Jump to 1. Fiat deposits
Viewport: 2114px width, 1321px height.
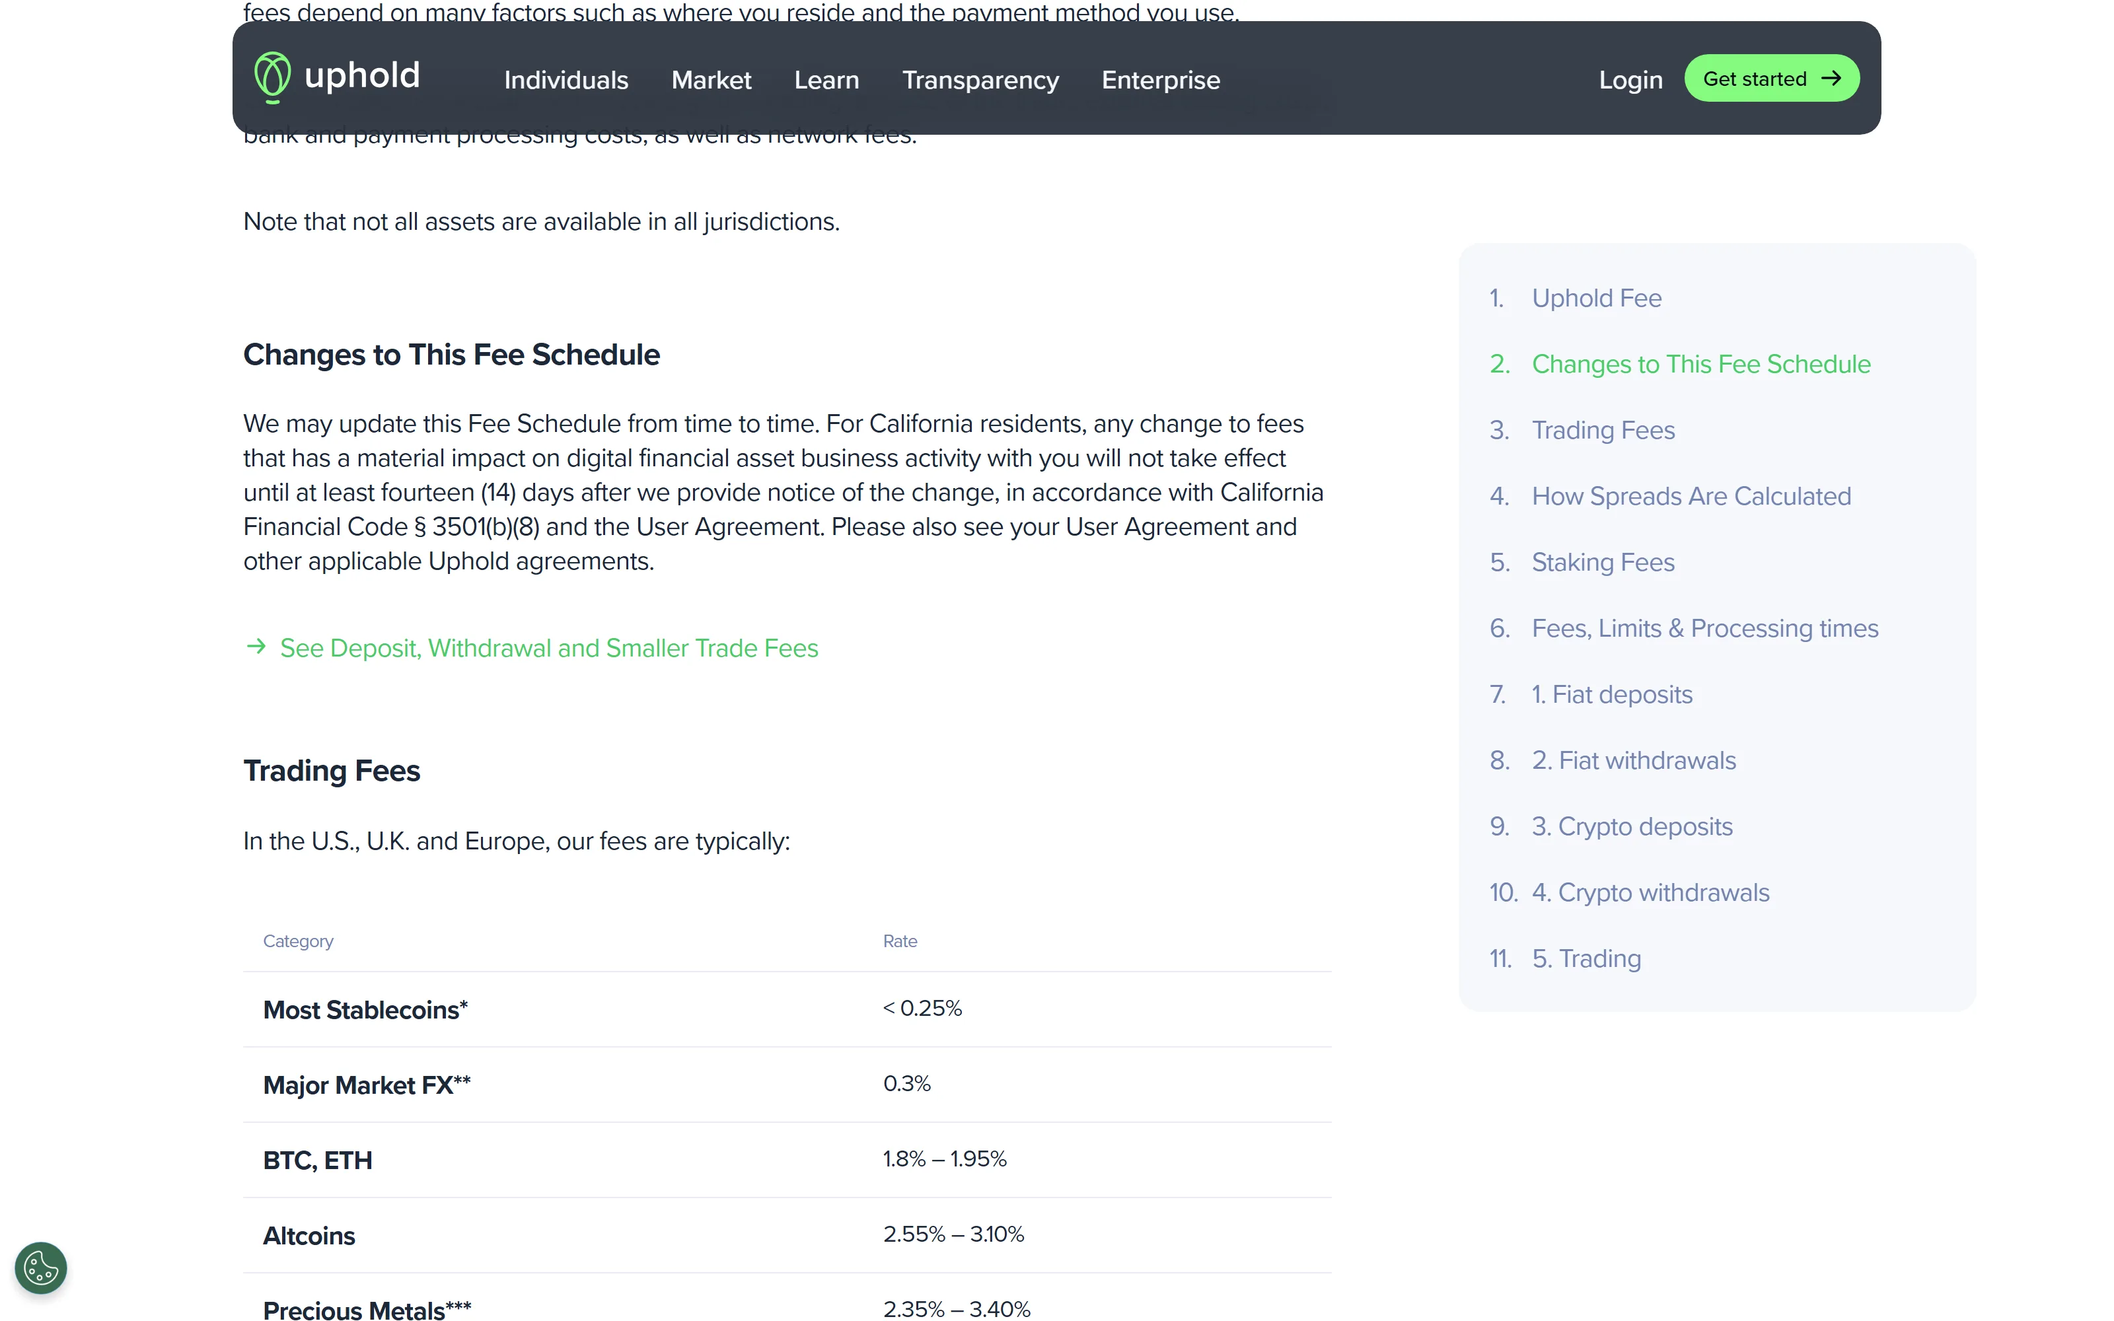tap(1612, 695)
